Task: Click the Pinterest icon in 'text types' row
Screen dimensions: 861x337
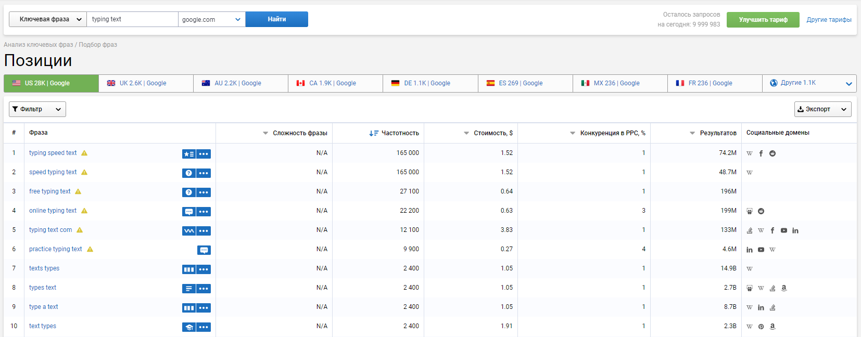Action: tap(761, 327)
